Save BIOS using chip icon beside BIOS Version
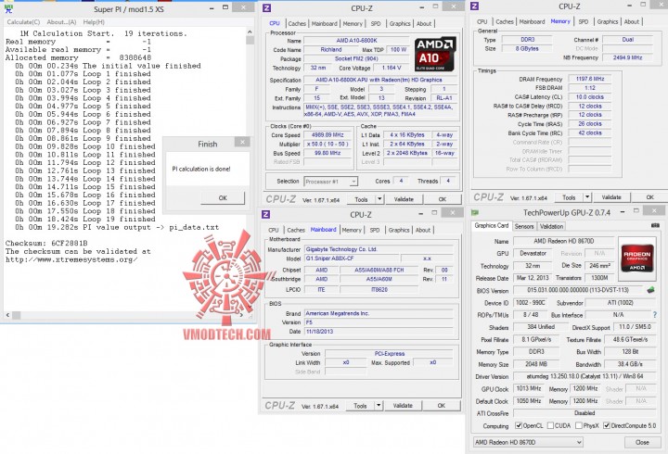This screenshot has width=668, height=454. pos(650,290)
